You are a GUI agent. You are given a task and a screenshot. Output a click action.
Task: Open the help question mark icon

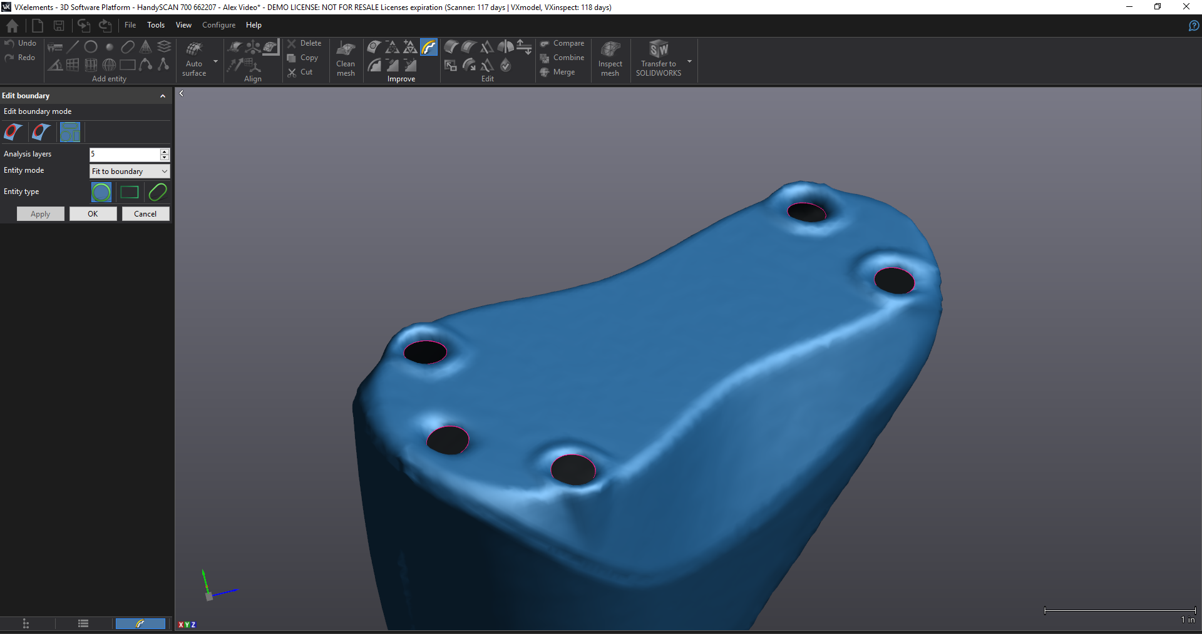[x=1193, y=26]
